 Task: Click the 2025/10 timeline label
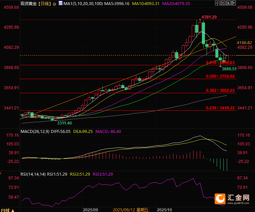(164, 210)
